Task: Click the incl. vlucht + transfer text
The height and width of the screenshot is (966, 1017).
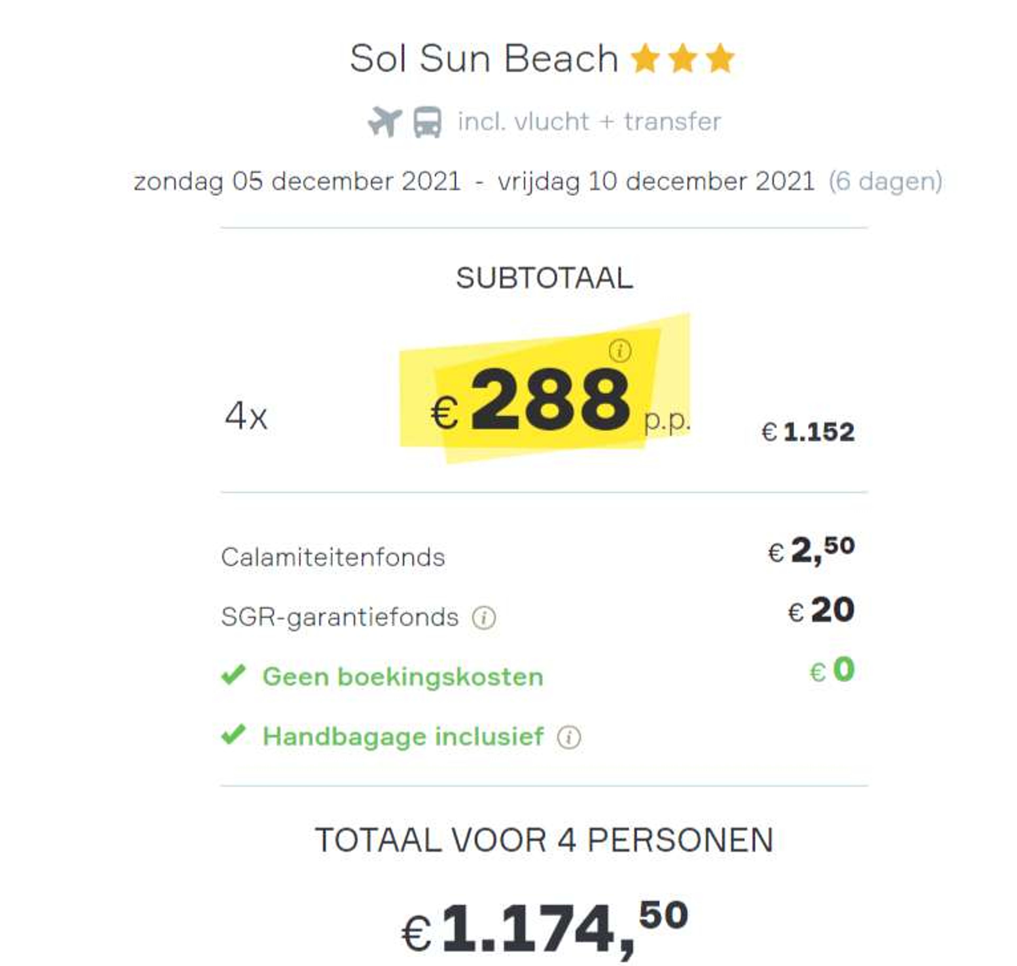Action: [x=589, y=122]
